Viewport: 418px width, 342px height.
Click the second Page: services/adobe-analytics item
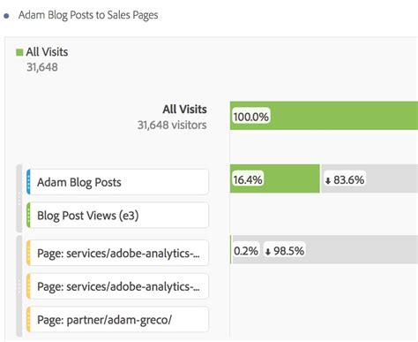[117, 286]
